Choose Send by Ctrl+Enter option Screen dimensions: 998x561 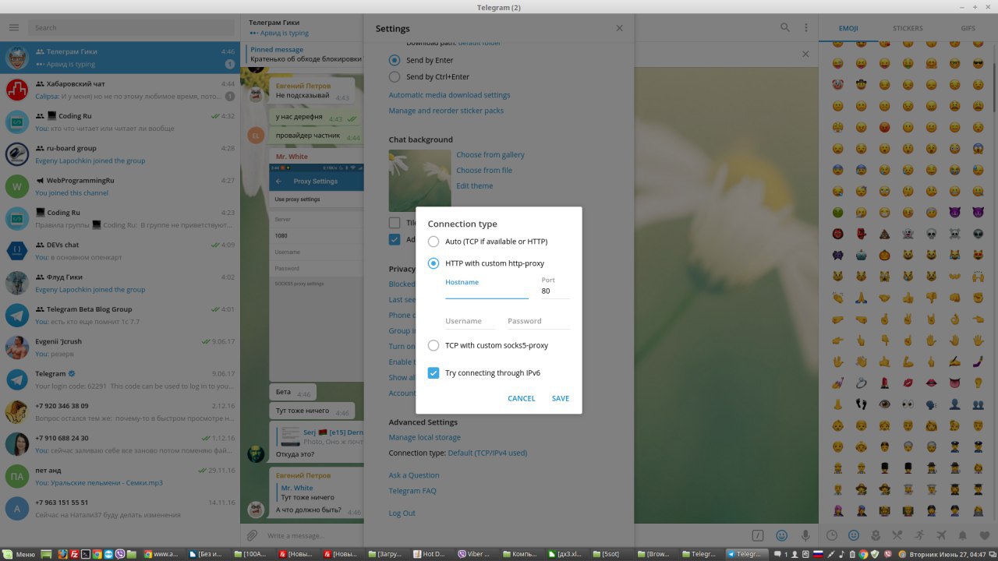(x=429, y=77)
